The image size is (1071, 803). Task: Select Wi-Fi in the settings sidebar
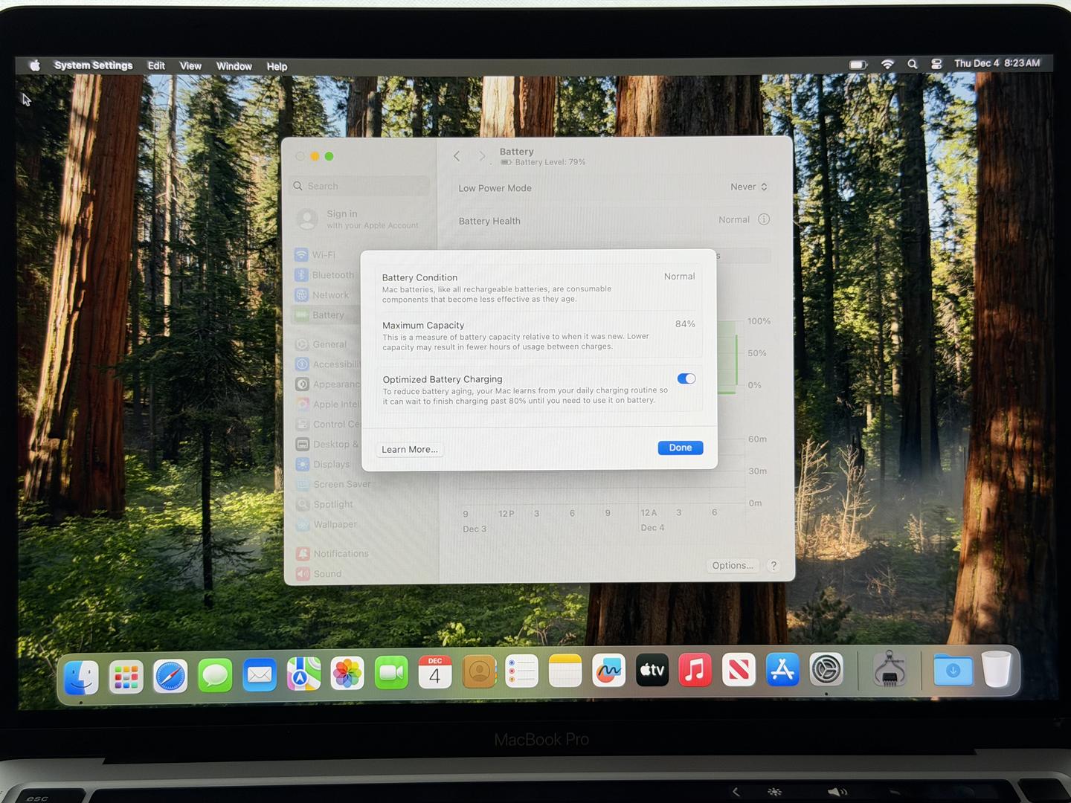pos(316,255)
